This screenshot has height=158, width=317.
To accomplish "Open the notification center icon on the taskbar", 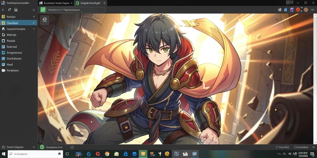I will pos(313,154).
